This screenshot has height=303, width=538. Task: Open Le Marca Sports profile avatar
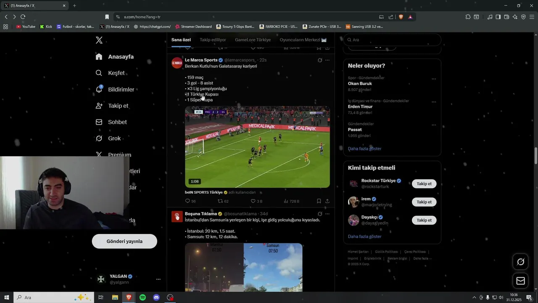(x=177, y=63)
